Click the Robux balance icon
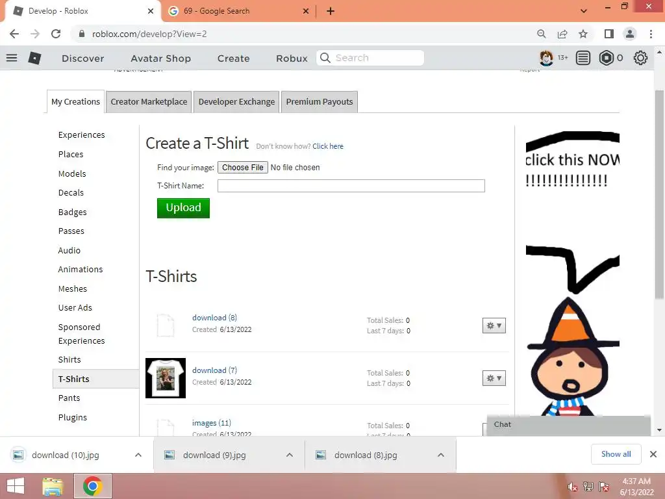This screenshot has height=499, width=665. point(606,58)
